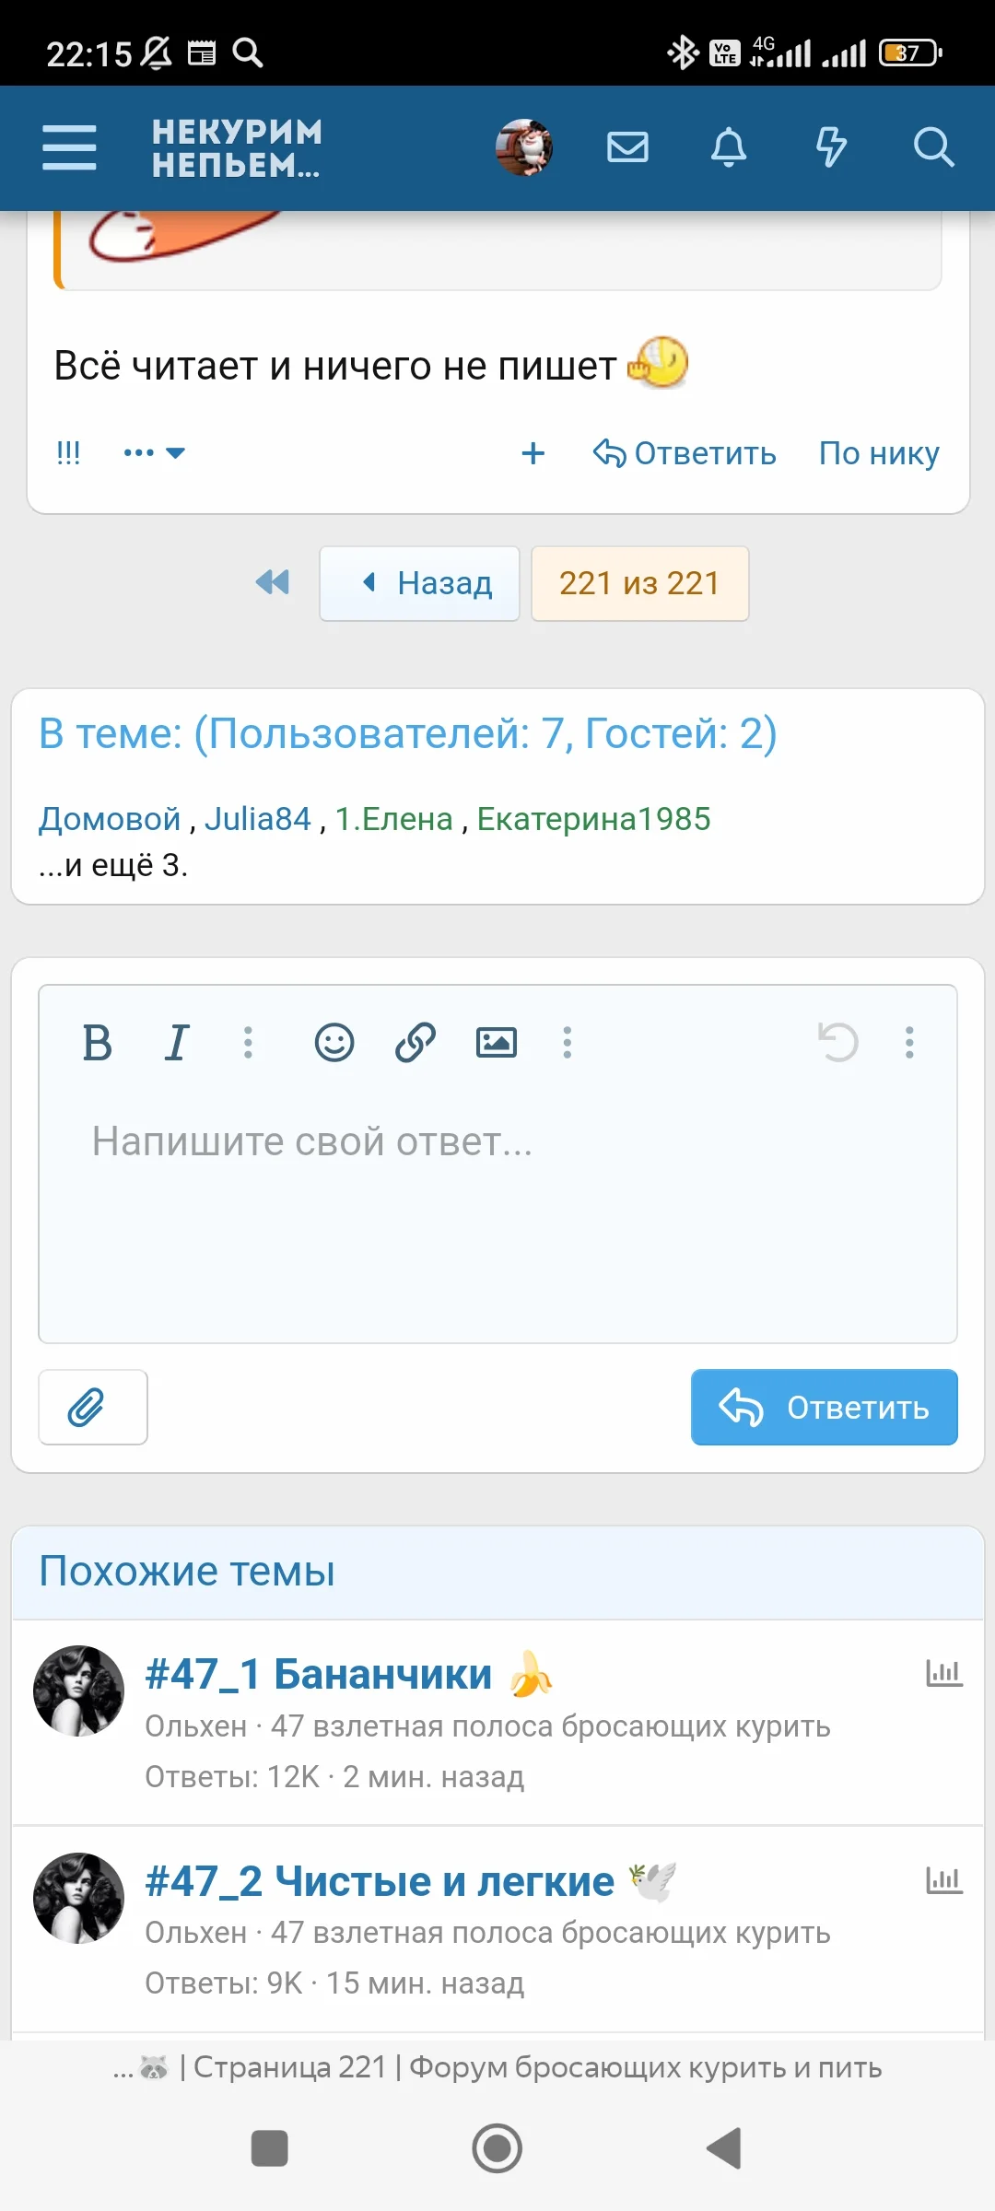Image resolution: width=995 pixels, height=2211 pixels.
Task: Insert an image in the reply editor
Action: click(x=497, y=1043)
